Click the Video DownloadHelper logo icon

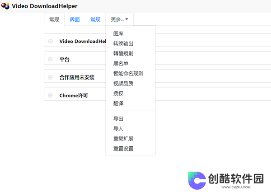pos(5,6)
